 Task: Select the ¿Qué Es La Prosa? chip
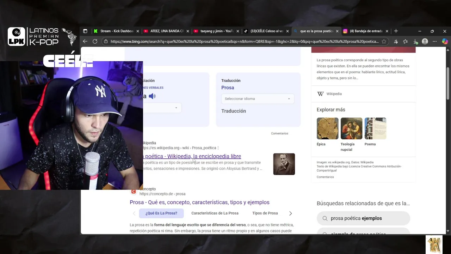pyautogui.click(x=161, y=213)
